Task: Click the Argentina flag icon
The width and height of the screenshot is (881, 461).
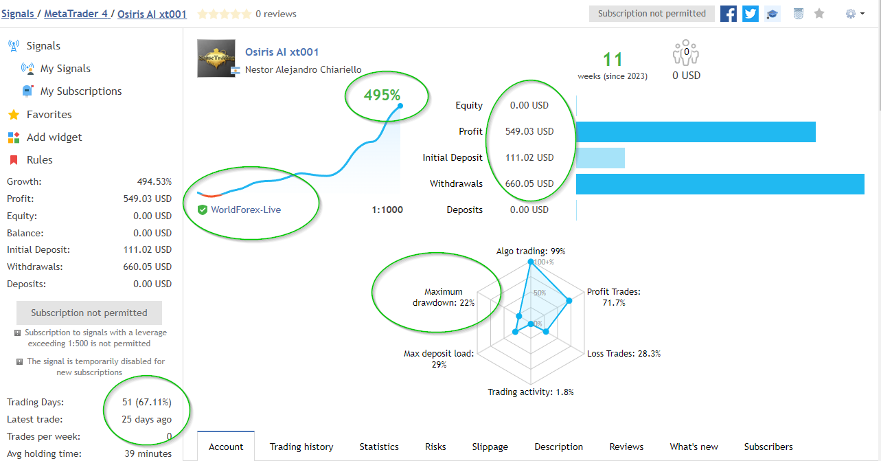Action: 236,70
